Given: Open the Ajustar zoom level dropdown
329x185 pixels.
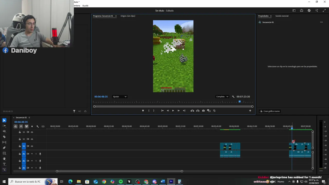Looking at the screenshot, I should coord(120,97).
